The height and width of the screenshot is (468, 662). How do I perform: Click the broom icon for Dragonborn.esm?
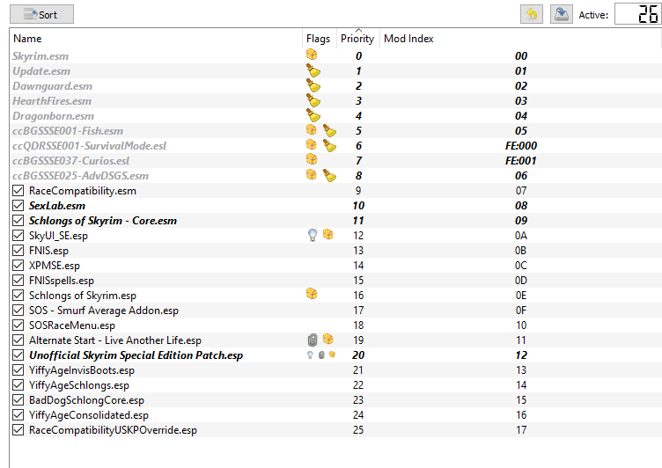coord(313,114)
